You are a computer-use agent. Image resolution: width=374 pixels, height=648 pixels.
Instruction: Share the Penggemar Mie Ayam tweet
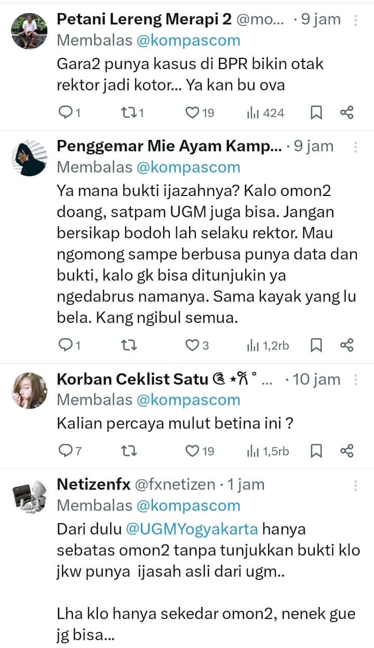[346, 345]
